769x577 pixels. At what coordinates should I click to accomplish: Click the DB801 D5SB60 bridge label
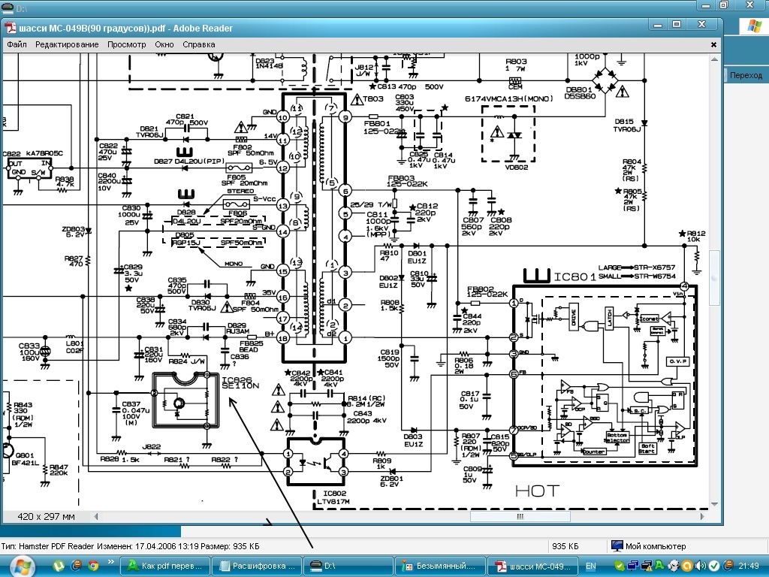(581, 92)
